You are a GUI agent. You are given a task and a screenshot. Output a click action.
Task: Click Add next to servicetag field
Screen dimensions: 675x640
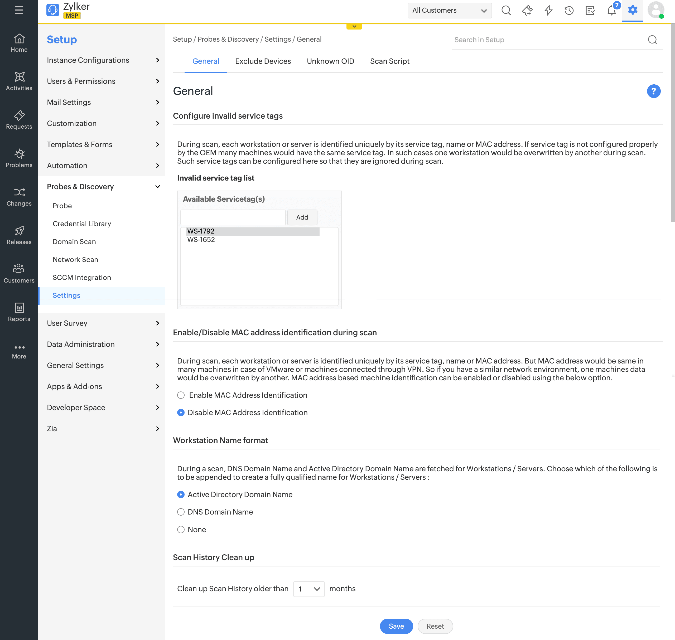[302, 217]
